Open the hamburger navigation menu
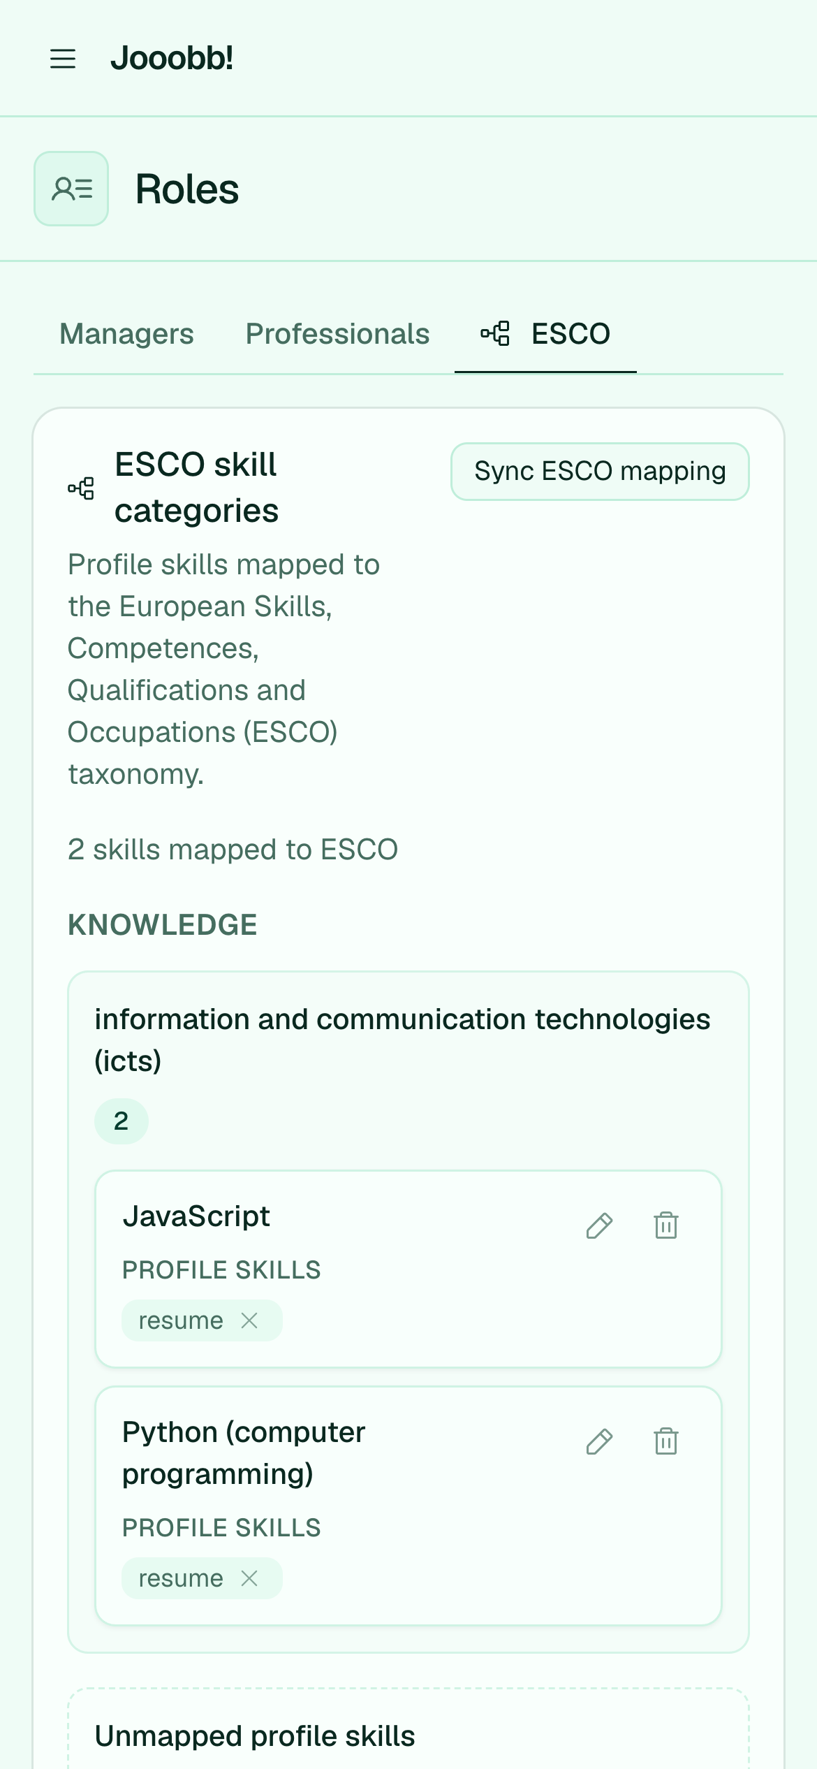The width and height of the screenshot is (817, 1769). pyautogui.click(x=63, y=59)
